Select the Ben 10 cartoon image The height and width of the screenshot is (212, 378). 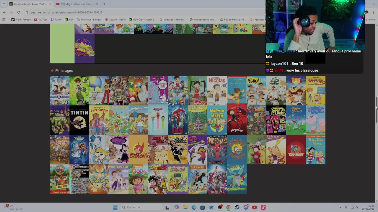point(79,91)
